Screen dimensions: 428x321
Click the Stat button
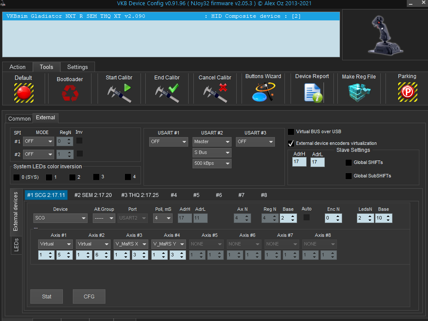tap(47, 297)
